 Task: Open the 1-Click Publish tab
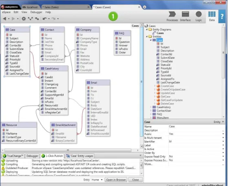click(x=52, y=156)
